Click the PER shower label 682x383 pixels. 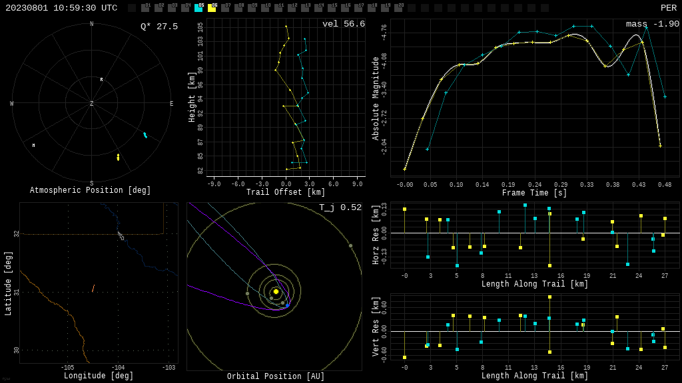(669, 8)
